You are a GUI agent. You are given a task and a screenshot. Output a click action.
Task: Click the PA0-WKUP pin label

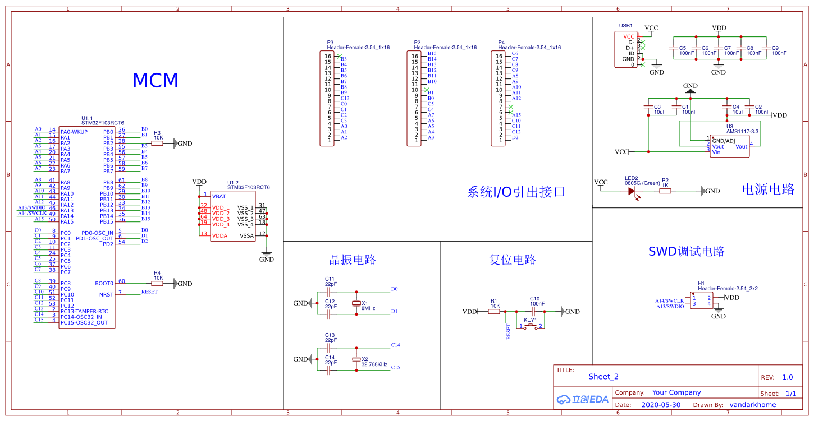pyautogui.click(x=74, y=132)
